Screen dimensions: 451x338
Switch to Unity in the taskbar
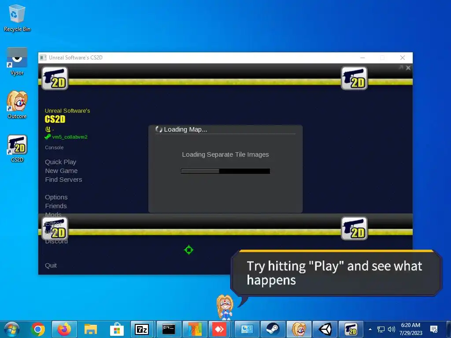point(325,329)
